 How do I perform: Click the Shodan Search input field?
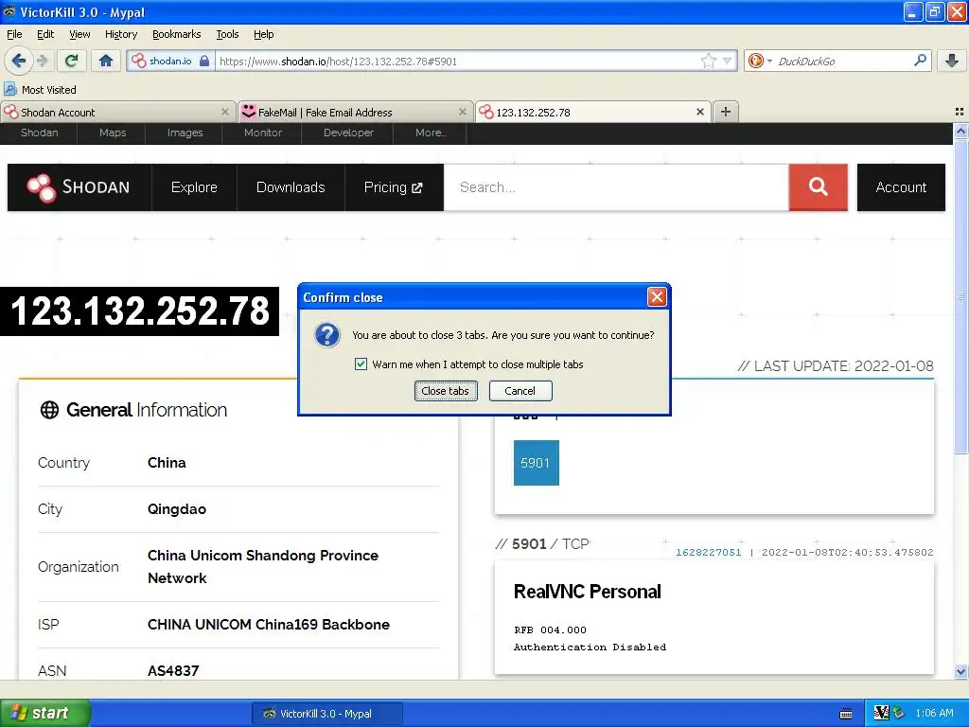click(x=616, y=187)
